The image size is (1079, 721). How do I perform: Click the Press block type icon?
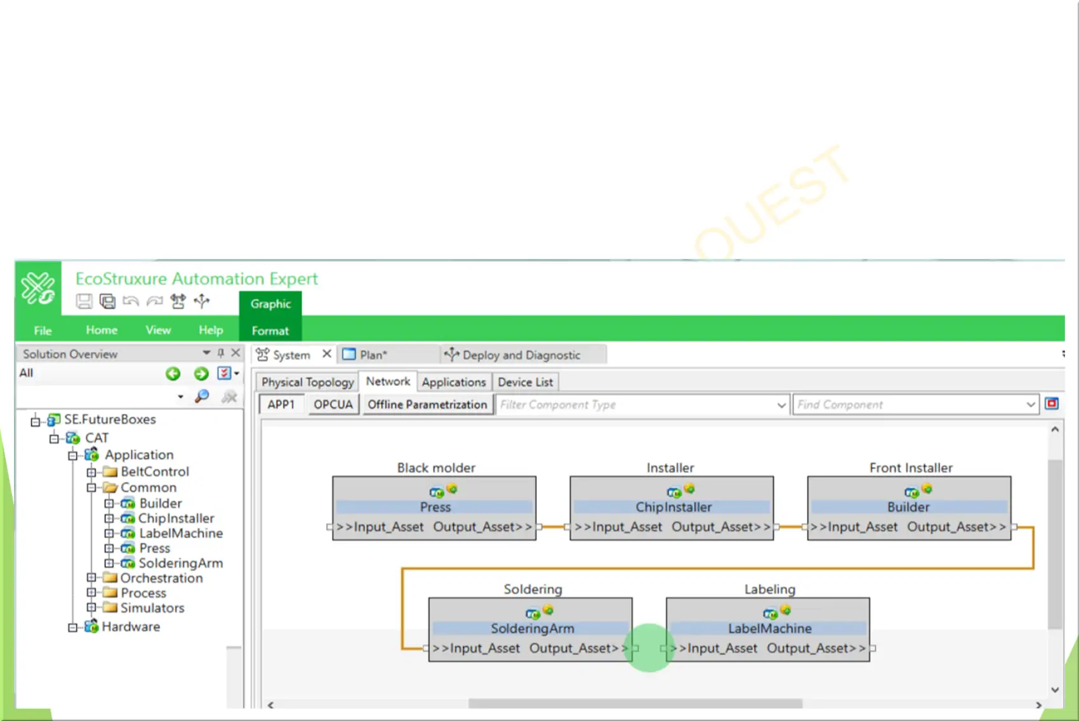(437, 492)
